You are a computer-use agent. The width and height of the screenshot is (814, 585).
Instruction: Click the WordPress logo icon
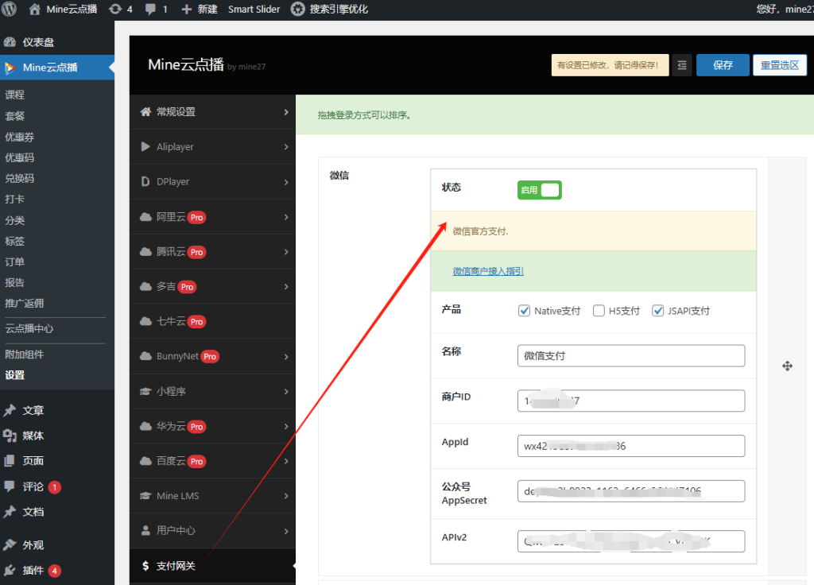point(9,9)
